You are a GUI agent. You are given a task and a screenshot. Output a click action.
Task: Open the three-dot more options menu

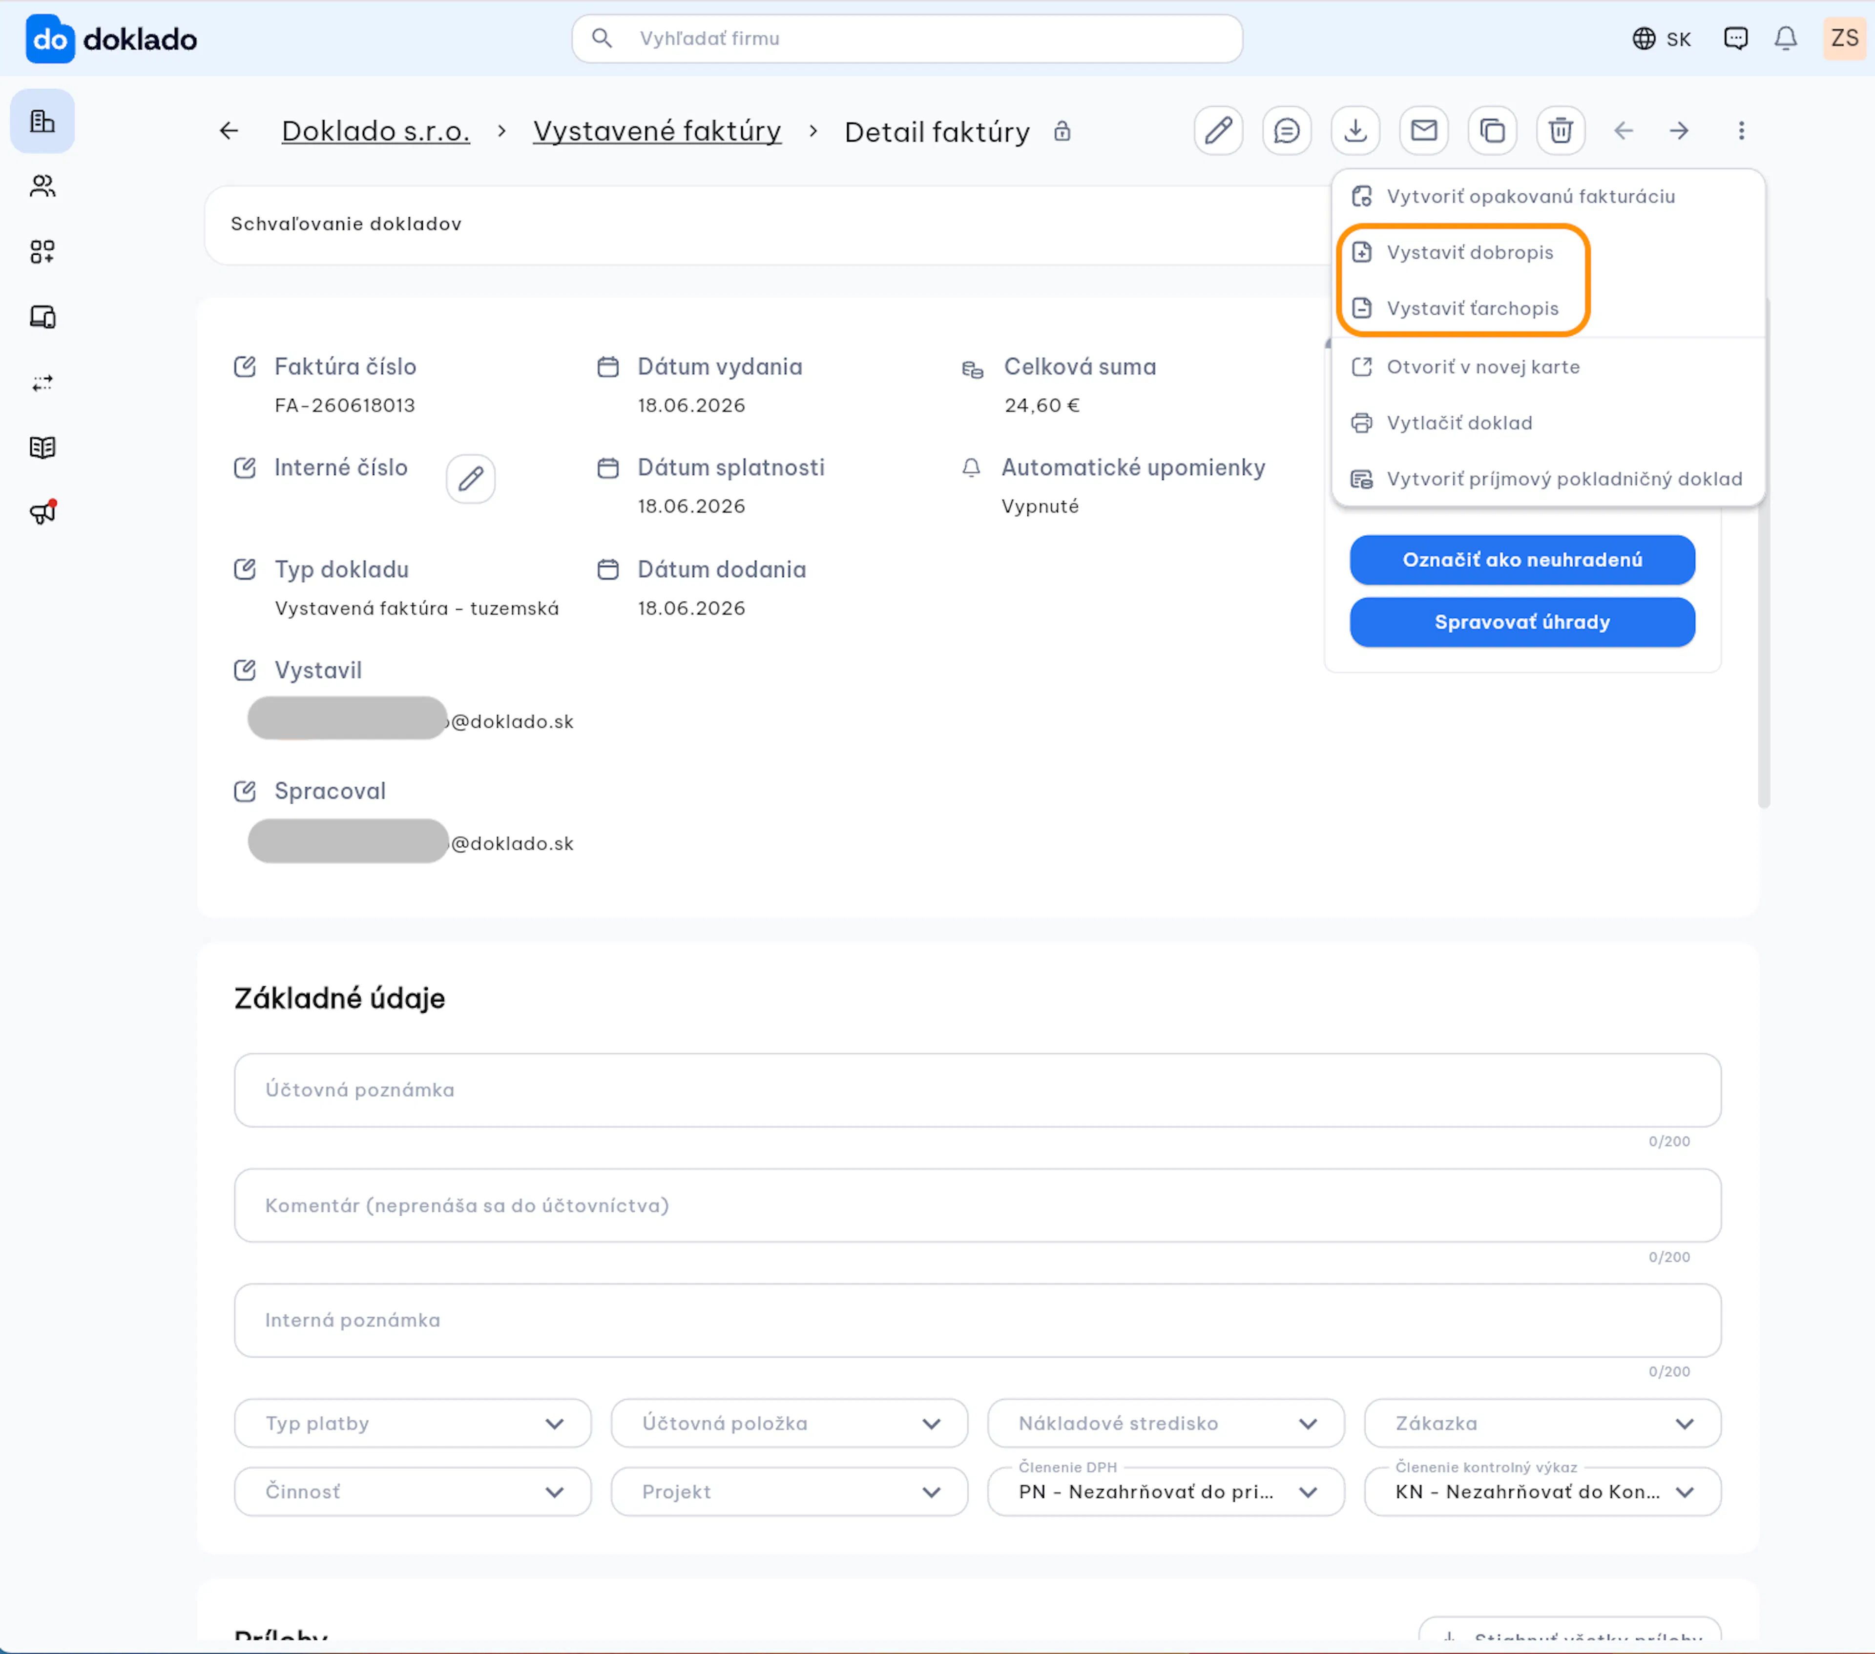[x=1741, y=131]
